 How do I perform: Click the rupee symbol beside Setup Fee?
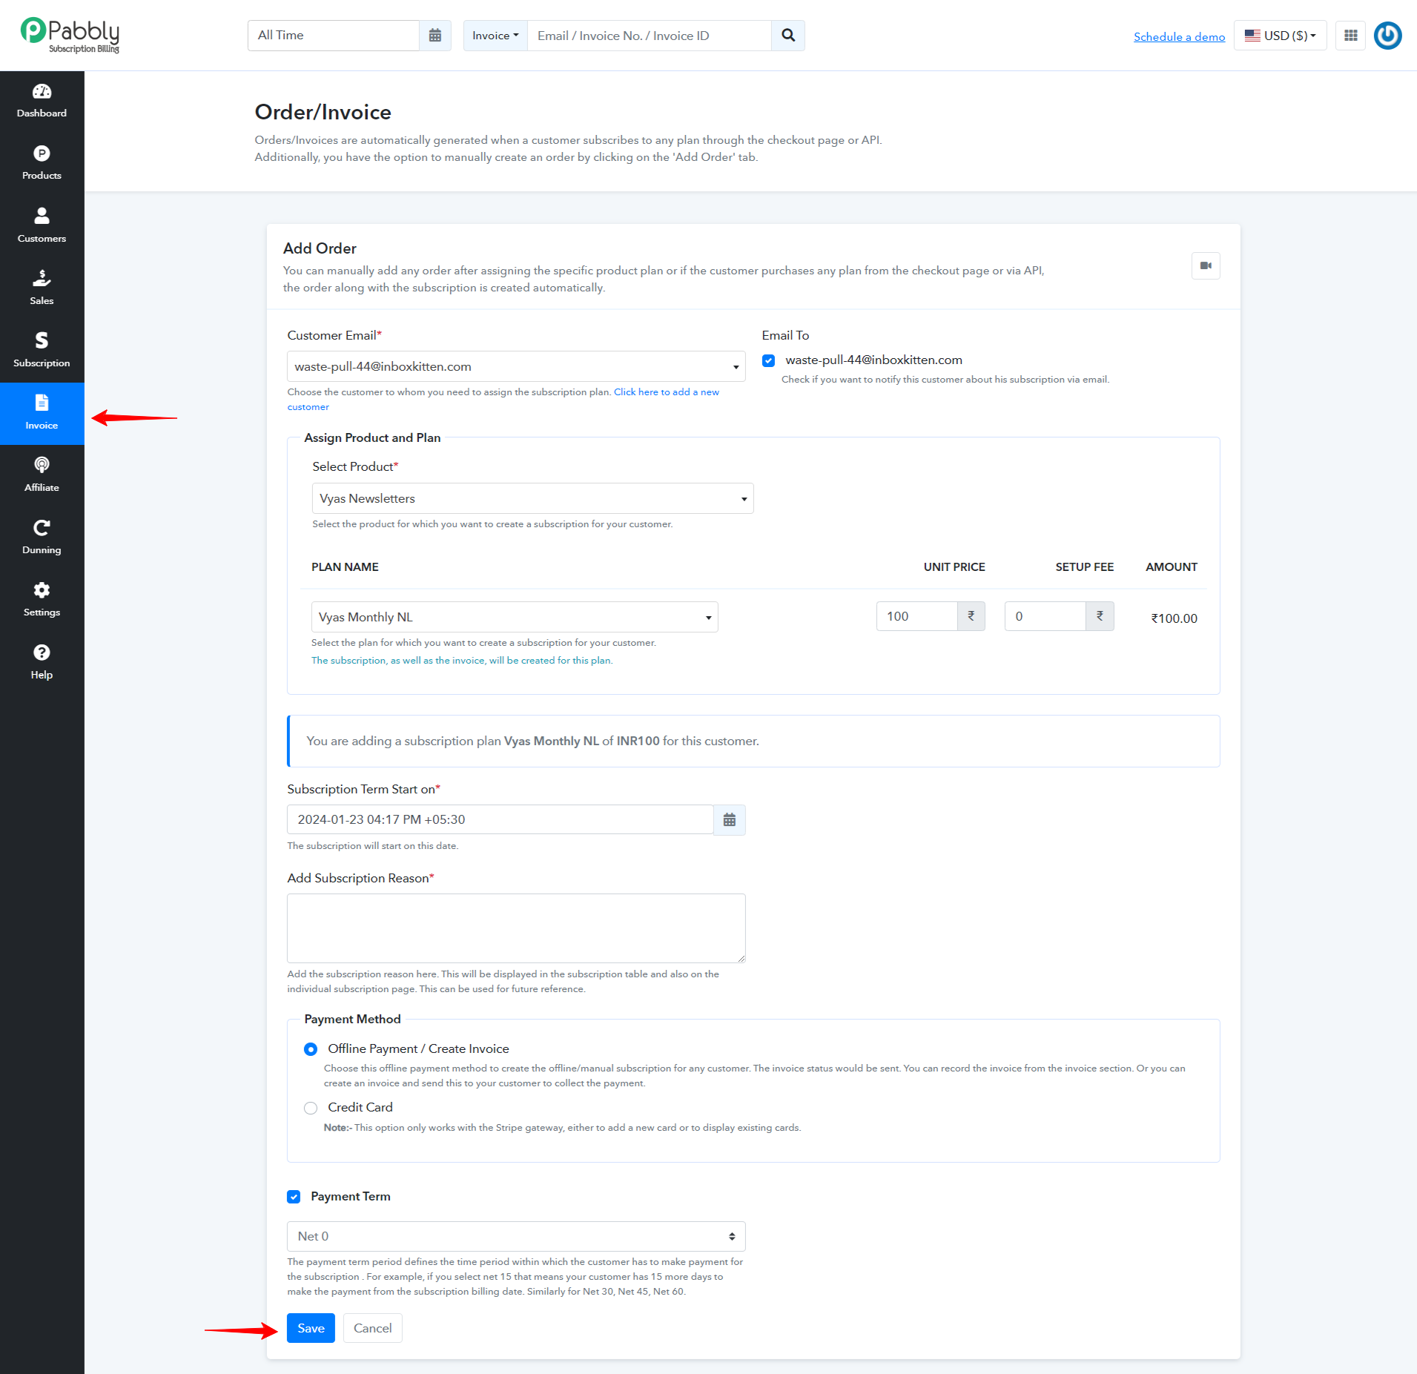(x=1100, y=616)
